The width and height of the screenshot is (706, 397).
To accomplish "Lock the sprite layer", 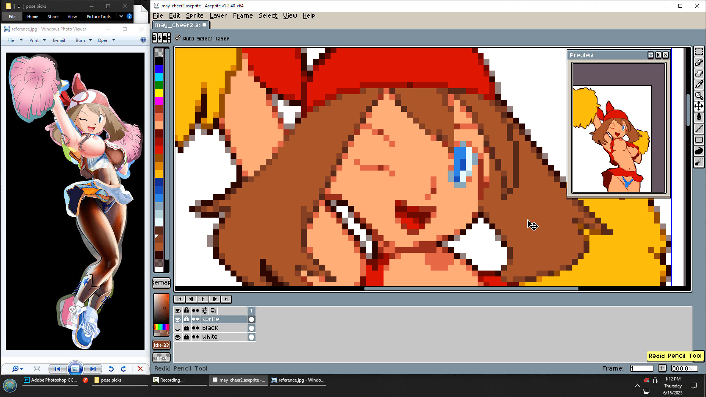I will coord(186,319).
